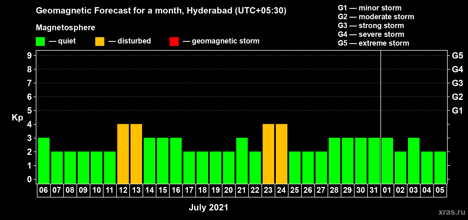The height and width of the screenshot is (220, 468).
Task: Click 'G3 — strong storm' legend text
Action: coord(371,26)
